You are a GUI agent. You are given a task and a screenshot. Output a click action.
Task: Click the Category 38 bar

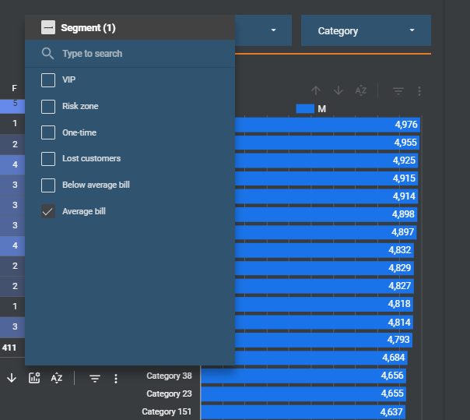(303, 376)
